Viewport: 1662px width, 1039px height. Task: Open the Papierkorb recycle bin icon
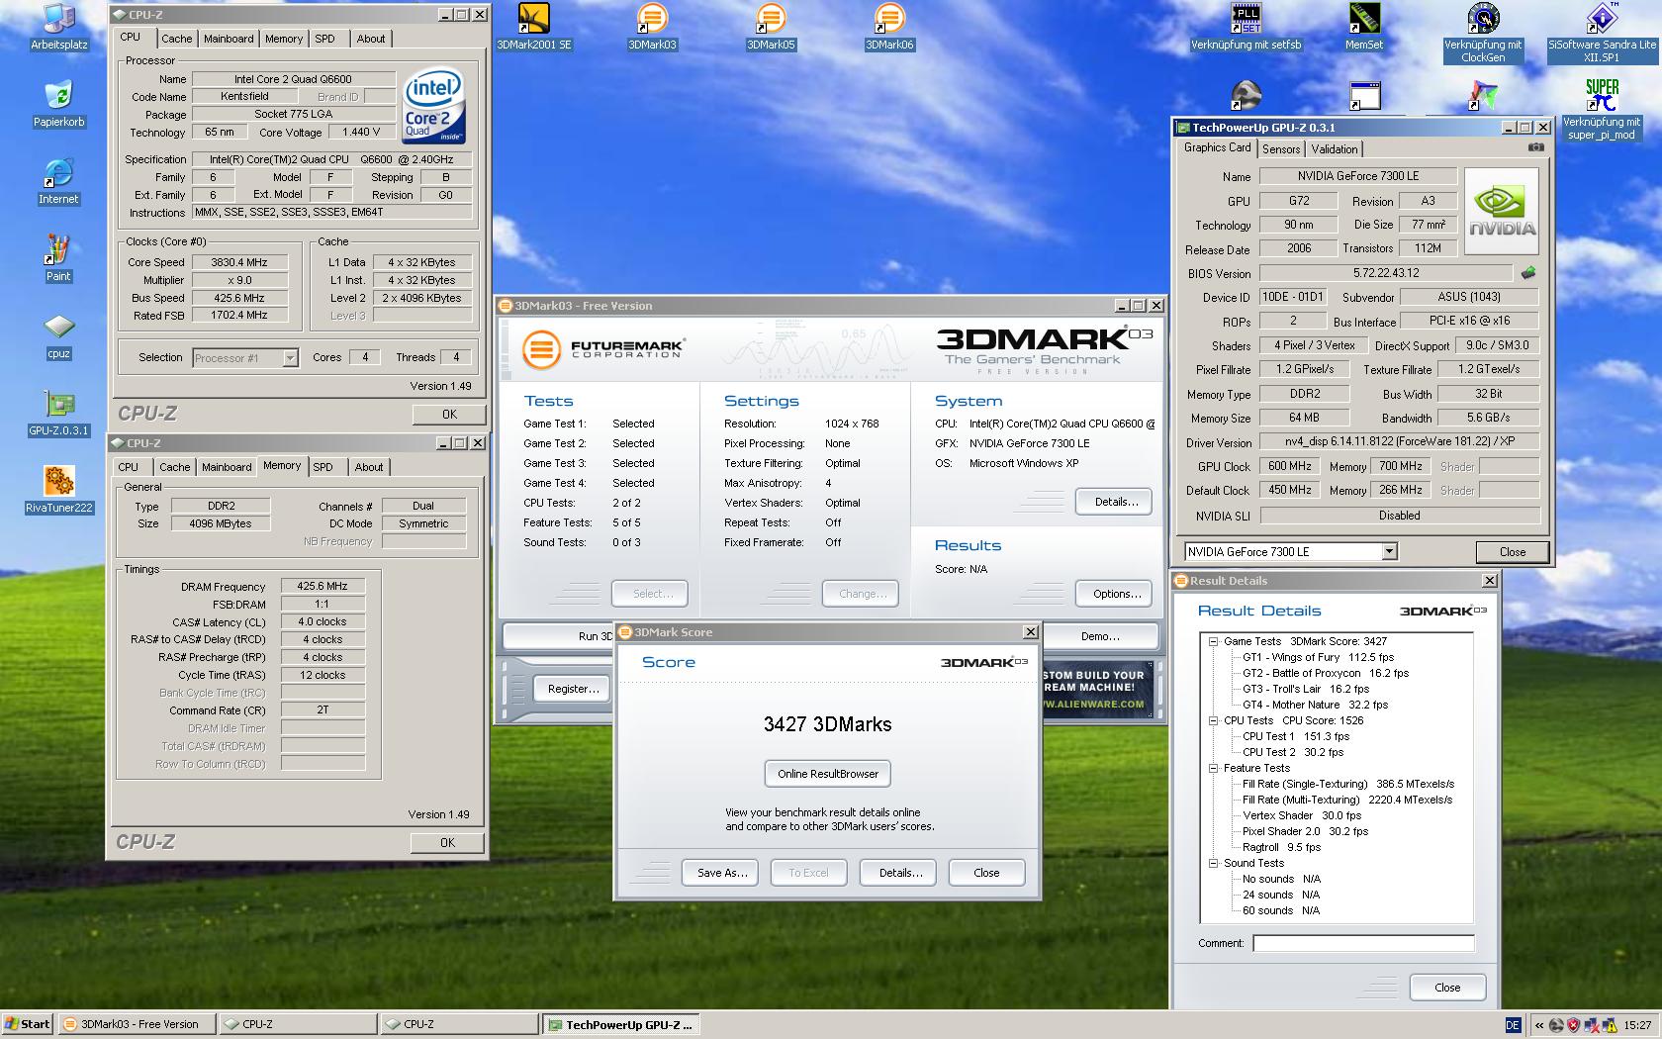pyautogui.click(x=58, y=104)
